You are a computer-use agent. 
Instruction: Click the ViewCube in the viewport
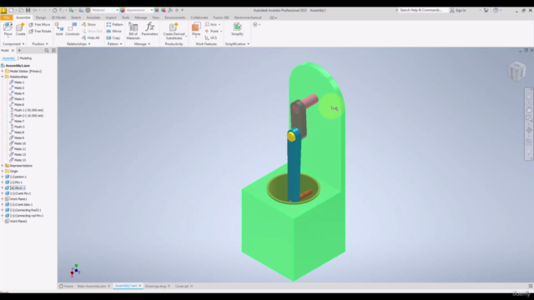tap(516, 72)
